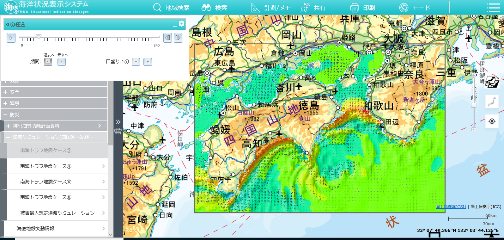The height and width of the screenshot is (240, 504).
Task: Open the 共有 share menu
Action: (313, 8)
